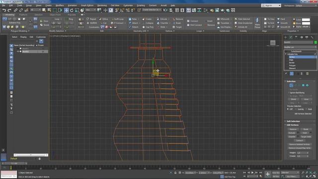Toggle the 3D Snaps icon
Image resolution: width=318 pixels, height=179 pixels.
[117, 10]
